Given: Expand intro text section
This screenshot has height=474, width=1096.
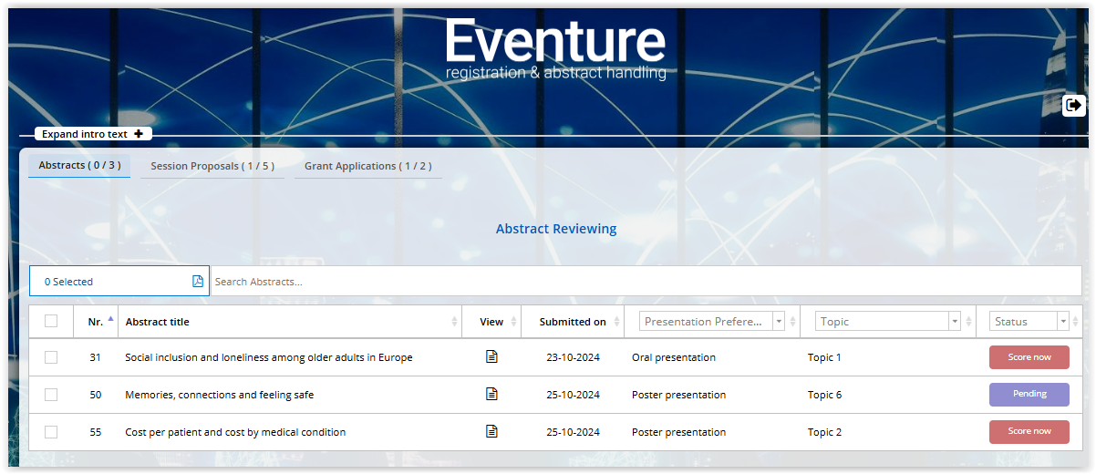Looking at the screenshot, I should [93, 134].
